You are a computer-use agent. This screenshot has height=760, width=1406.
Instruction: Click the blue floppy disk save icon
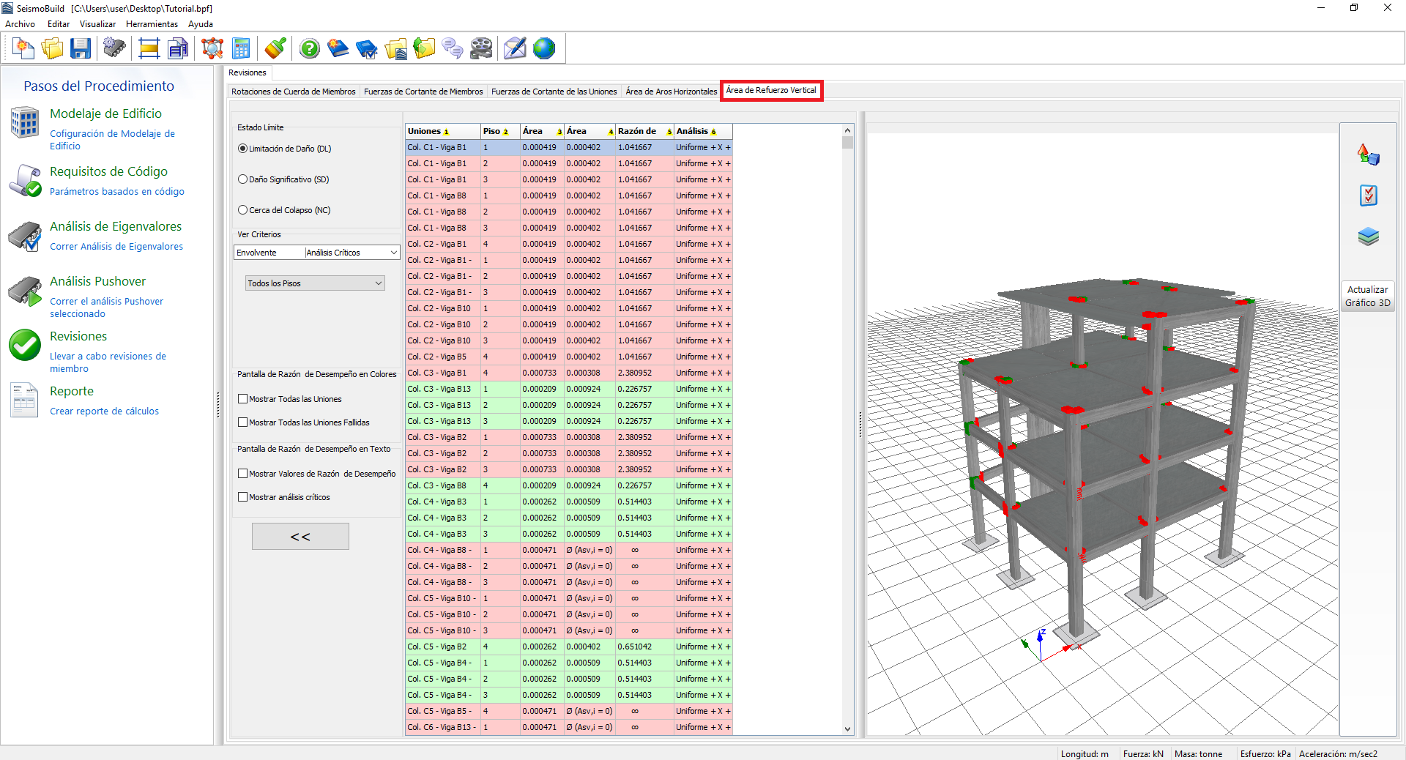pyautogui.click(x=81, y=49)
